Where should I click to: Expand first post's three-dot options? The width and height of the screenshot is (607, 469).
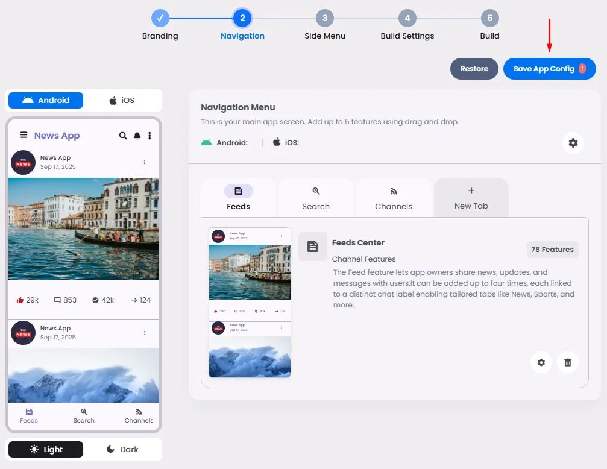point(145,162)
